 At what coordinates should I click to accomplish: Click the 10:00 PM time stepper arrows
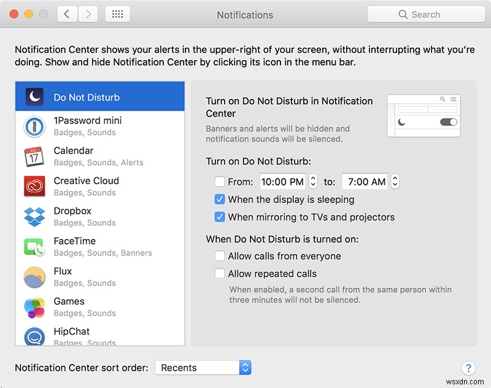coord(313,181)
